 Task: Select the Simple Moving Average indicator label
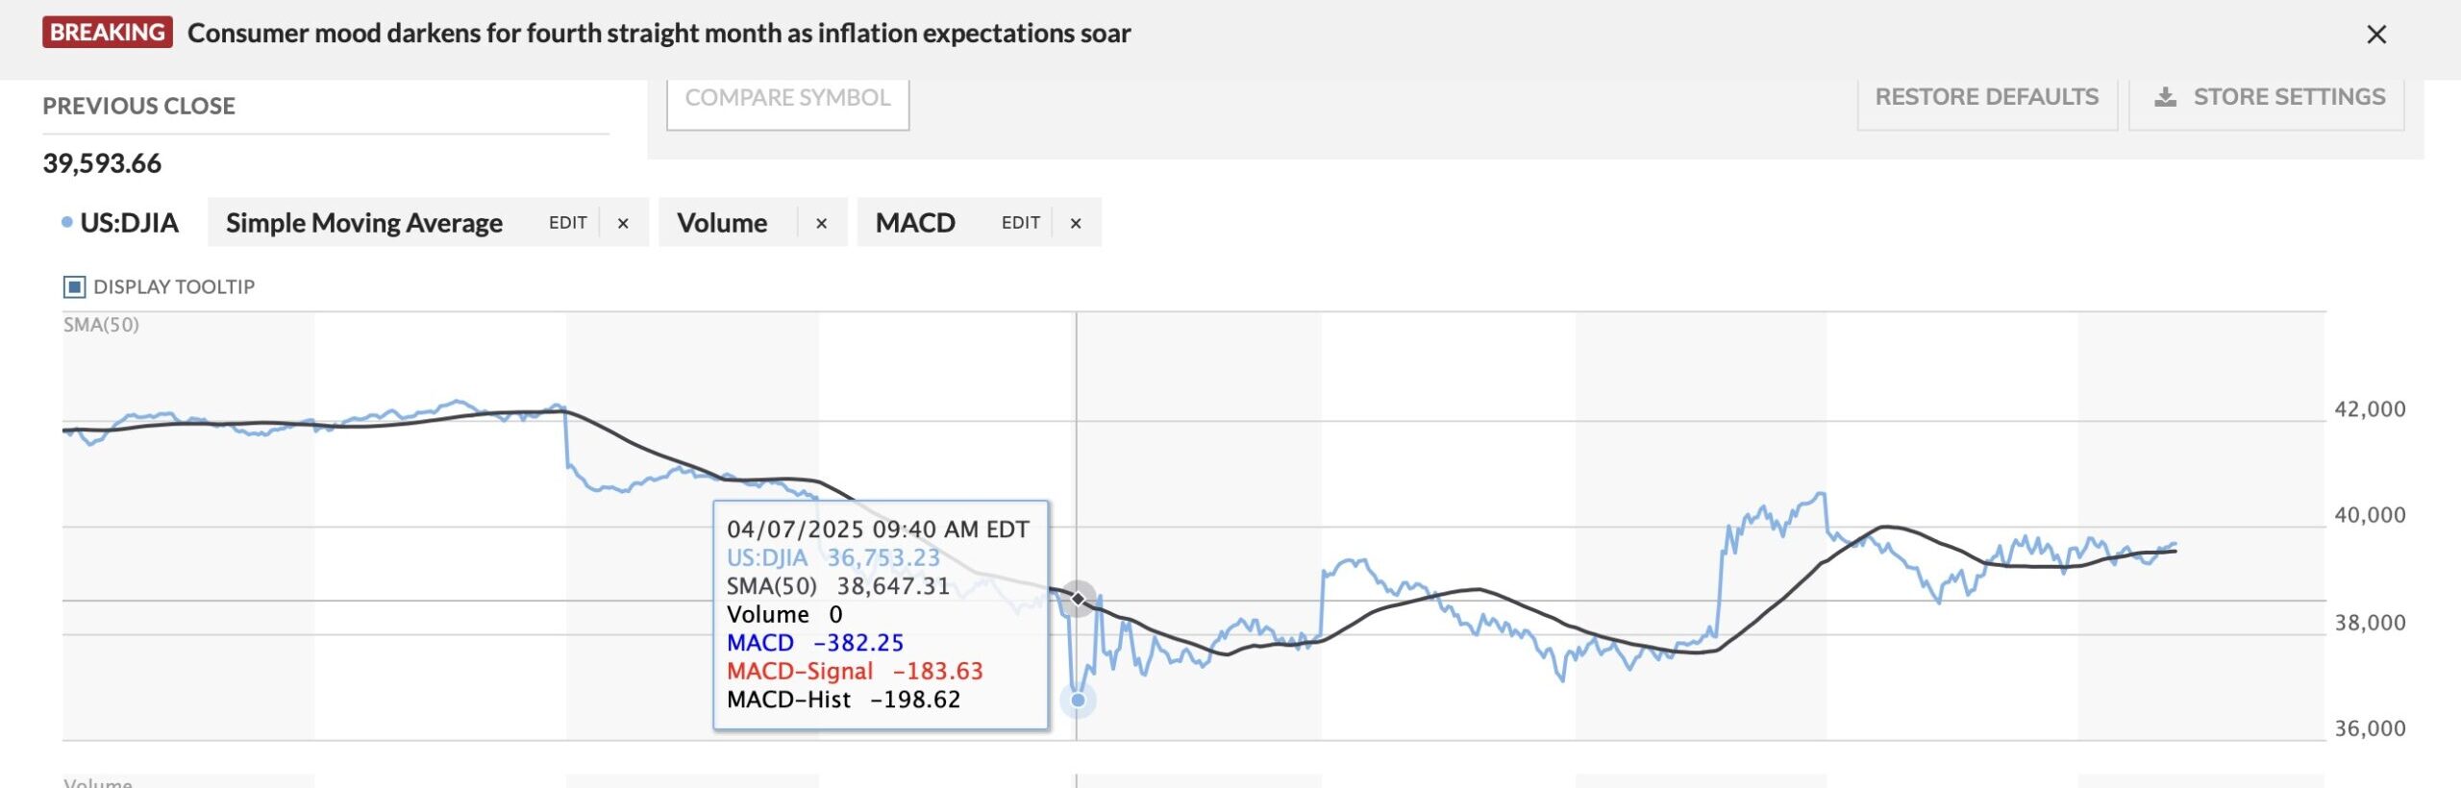coord(363,223)
